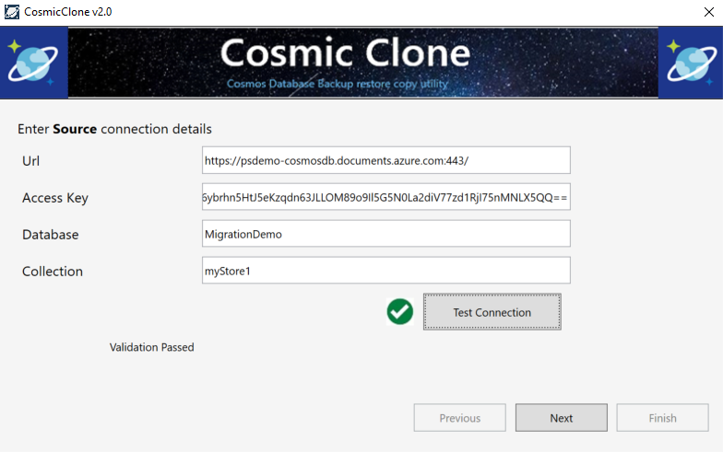
Task: Click the 'Collection' label
Action: pos(52,271)
